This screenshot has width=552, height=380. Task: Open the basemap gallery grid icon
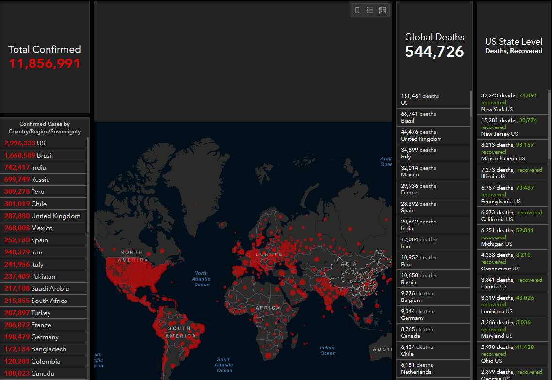point(382,10)
